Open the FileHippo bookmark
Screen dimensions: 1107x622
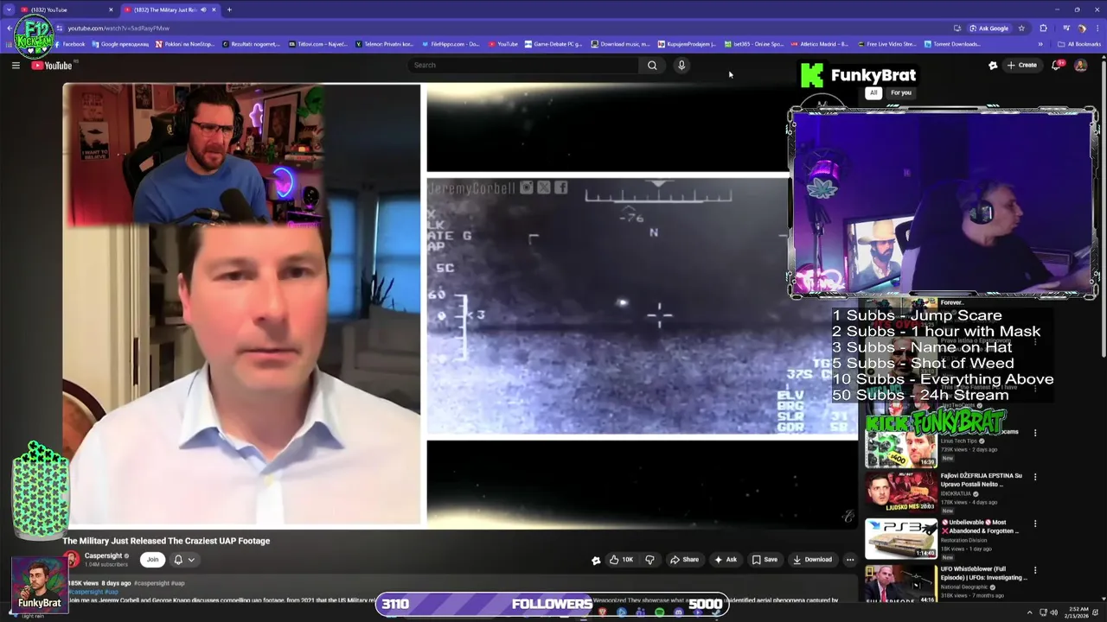451,44
